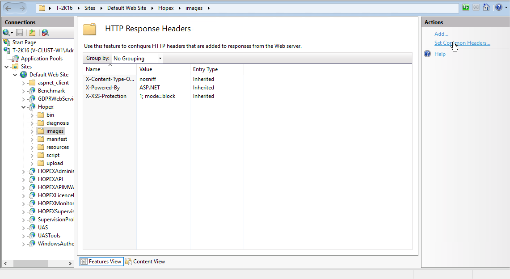The image size is (510, 279).
Task: Click the blue Help question mark toolbar icon
Action: 498,8
